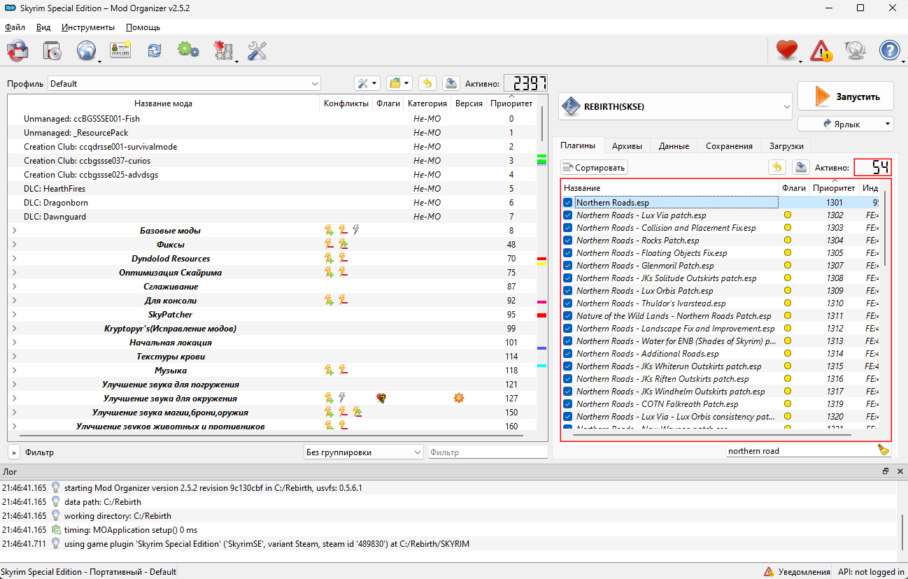Image resolution: width=908 pixels, height=579 pixels.
Task: Open the warning triangle notifications icon
Action: click(821, 50)
